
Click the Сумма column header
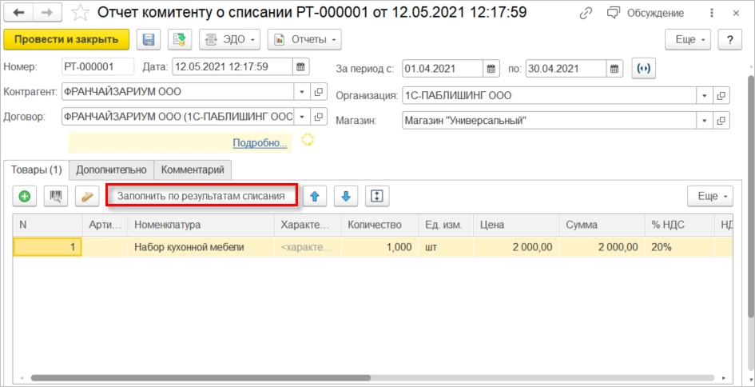coord(602,225)
